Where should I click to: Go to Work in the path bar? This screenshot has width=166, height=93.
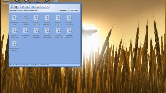tap(21, 10)
